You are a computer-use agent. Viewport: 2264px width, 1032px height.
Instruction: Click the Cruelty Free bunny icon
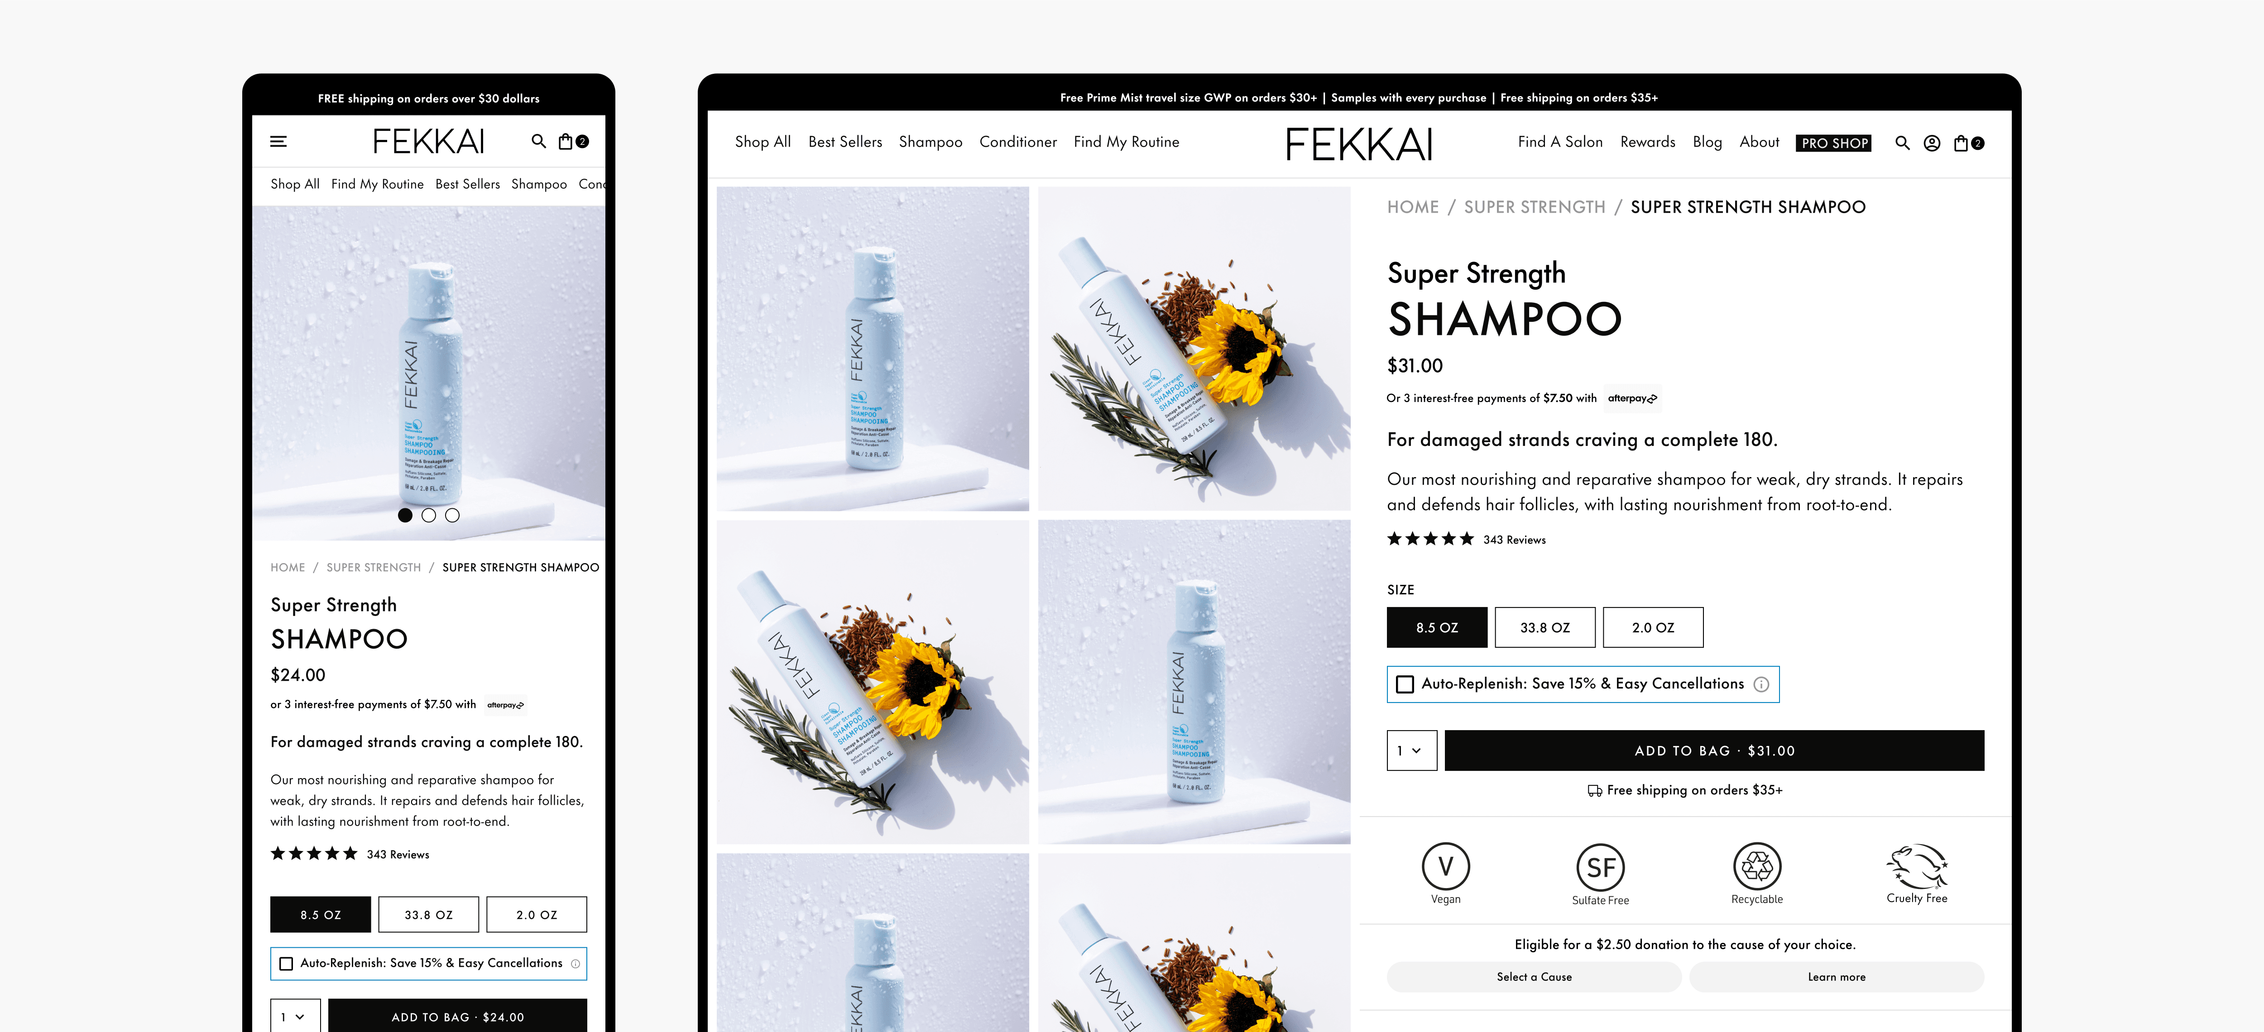(x=1917, y=866)
